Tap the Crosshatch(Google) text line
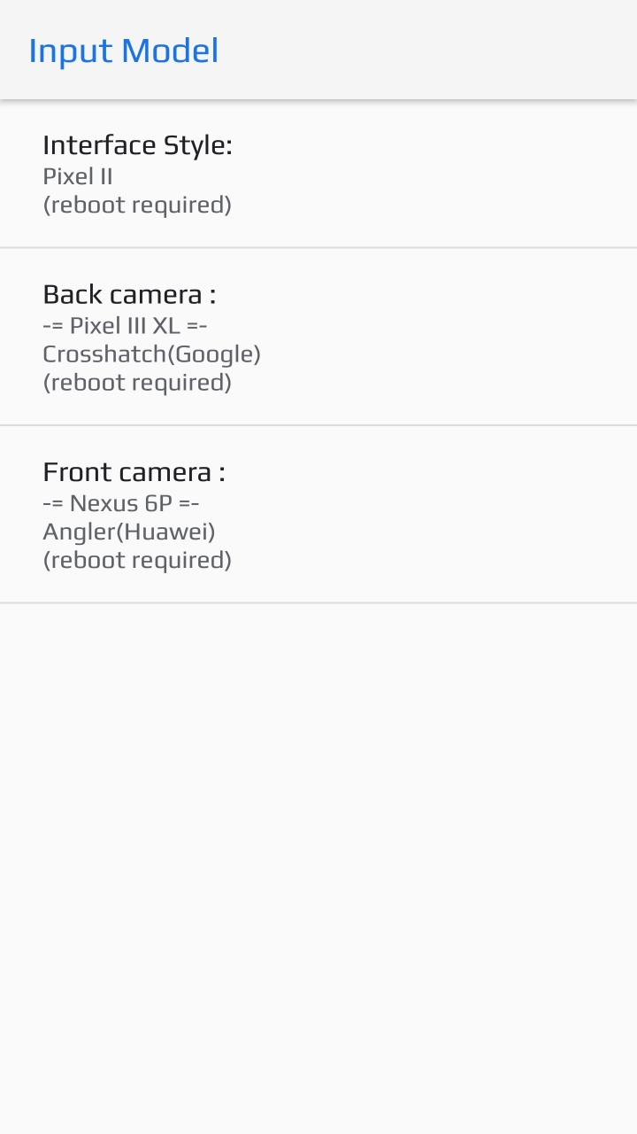This screenshot has width=637, height=1134. (151, 354)
